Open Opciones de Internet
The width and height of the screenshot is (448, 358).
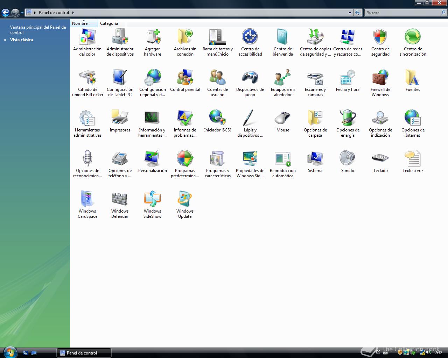(x=413, y=124)
